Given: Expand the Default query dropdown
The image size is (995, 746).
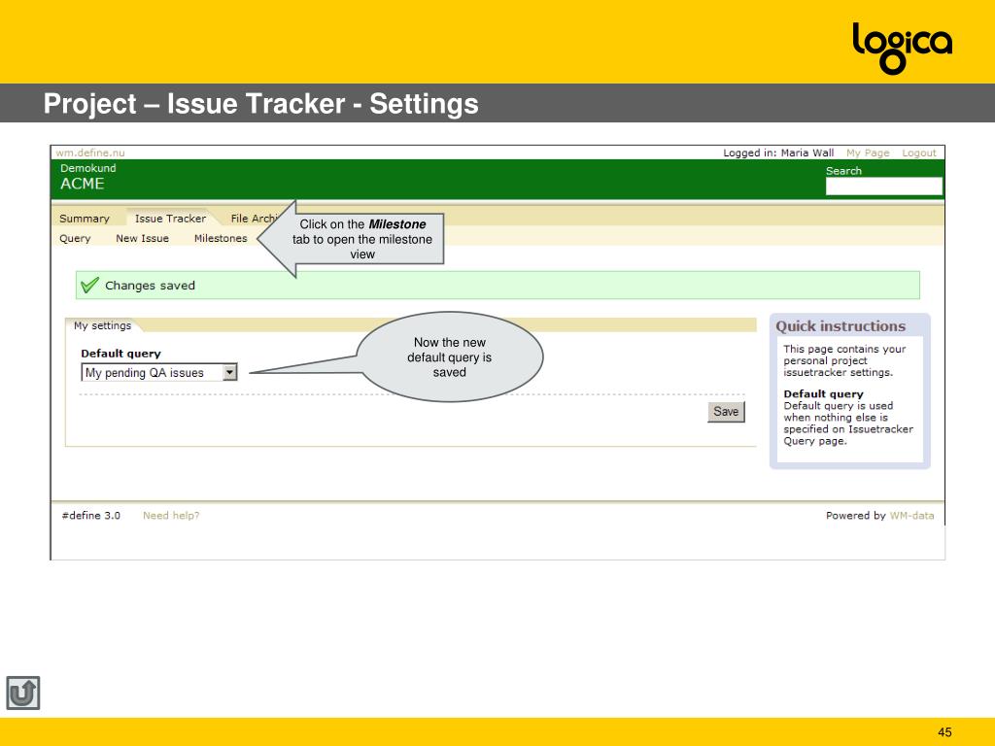Looking at the screenshot, I should pos(229,372).
